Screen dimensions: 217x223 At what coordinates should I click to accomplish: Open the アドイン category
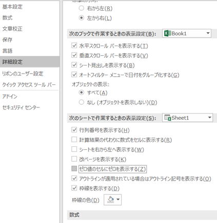(10, 97)
